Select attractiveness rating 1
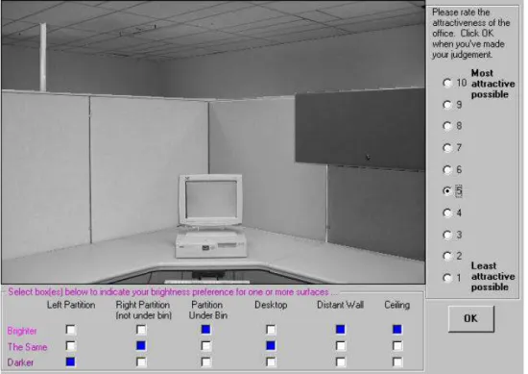 coord(447,278)
